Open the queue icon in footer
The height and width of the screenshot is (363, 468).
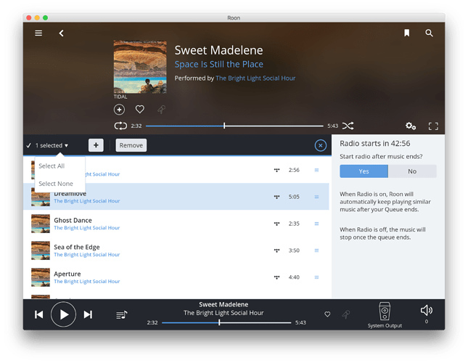click(x=121, y=314)
